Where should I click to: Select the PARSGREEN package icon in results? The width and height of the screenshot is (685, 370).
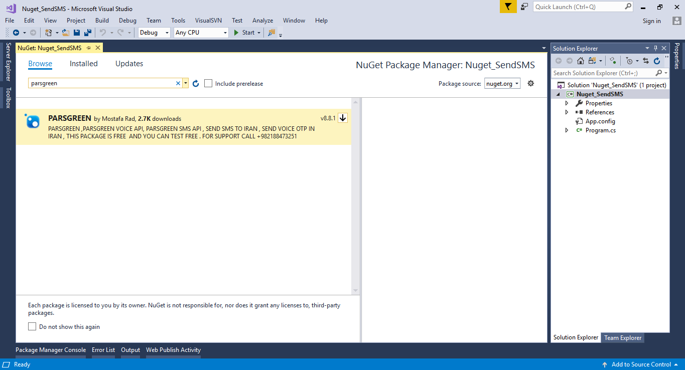(32, 122)
